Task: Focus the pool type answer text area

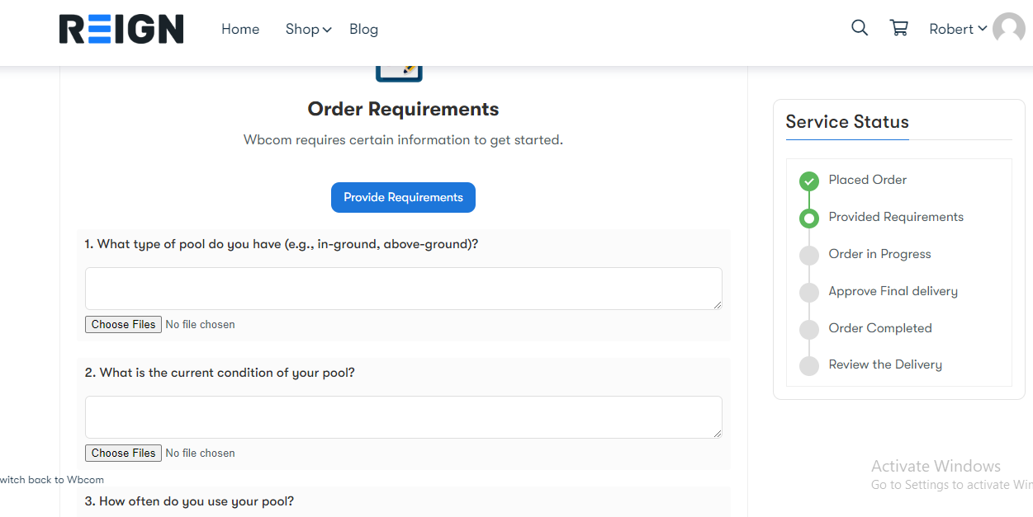Action: (404, 289)
